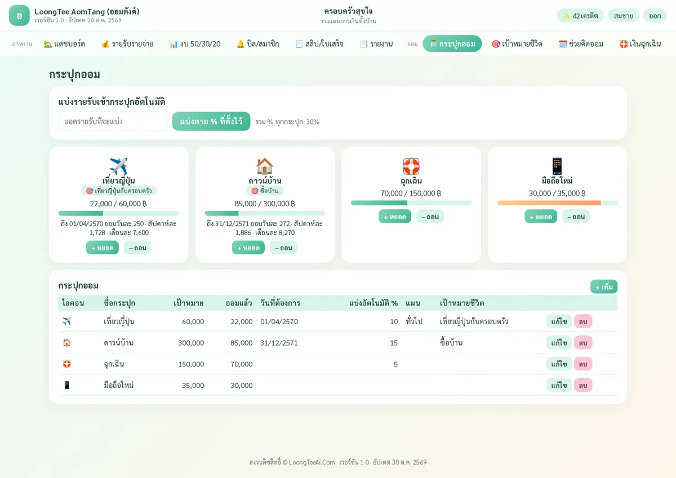Click the house icon in the ดาวน์บ้าน table row

coord(66,343)
